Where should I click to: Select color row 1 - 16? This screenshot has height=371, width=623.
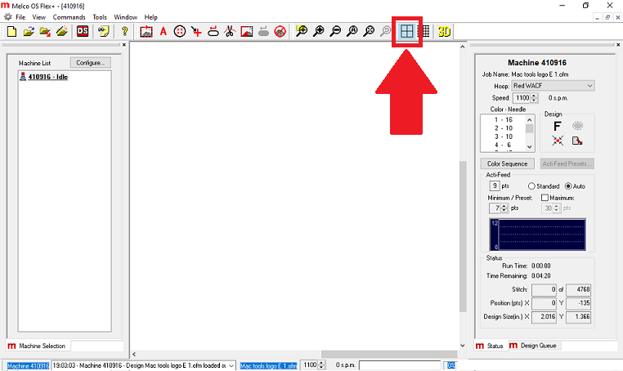[x=504, y=119]
